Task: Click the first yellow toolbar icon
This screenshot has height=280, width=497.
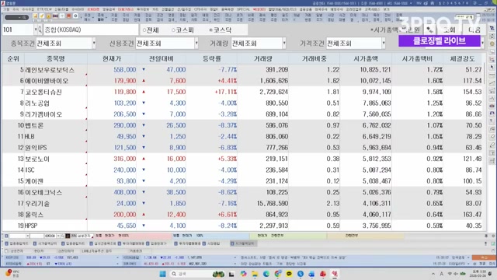Action: (35, 16)
